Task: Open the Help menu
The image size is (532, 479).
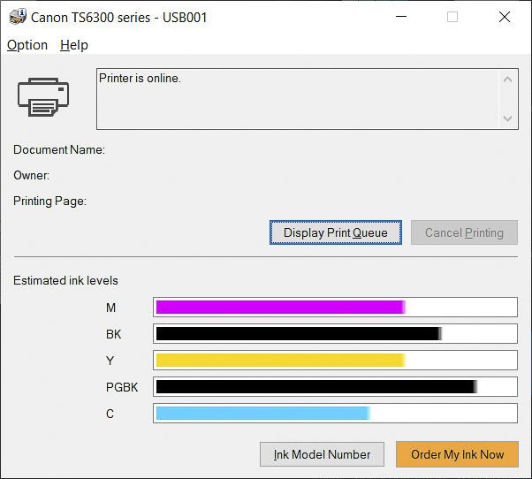Action: [x=74, y=45]
